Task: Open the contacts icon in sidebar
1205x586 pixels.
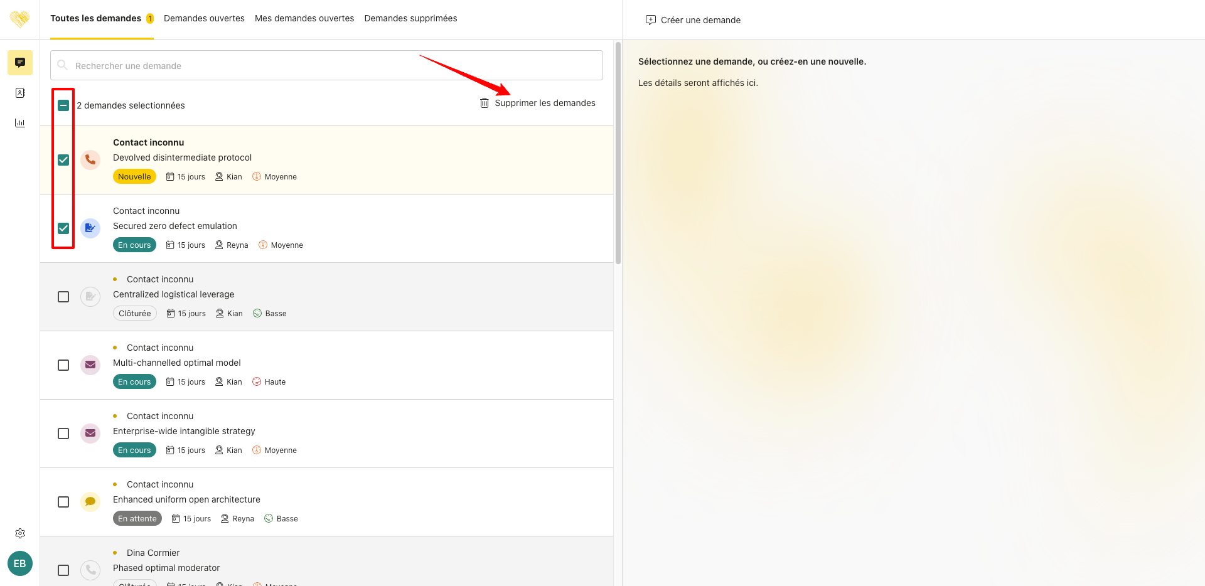Action: [x=20, y=93]
